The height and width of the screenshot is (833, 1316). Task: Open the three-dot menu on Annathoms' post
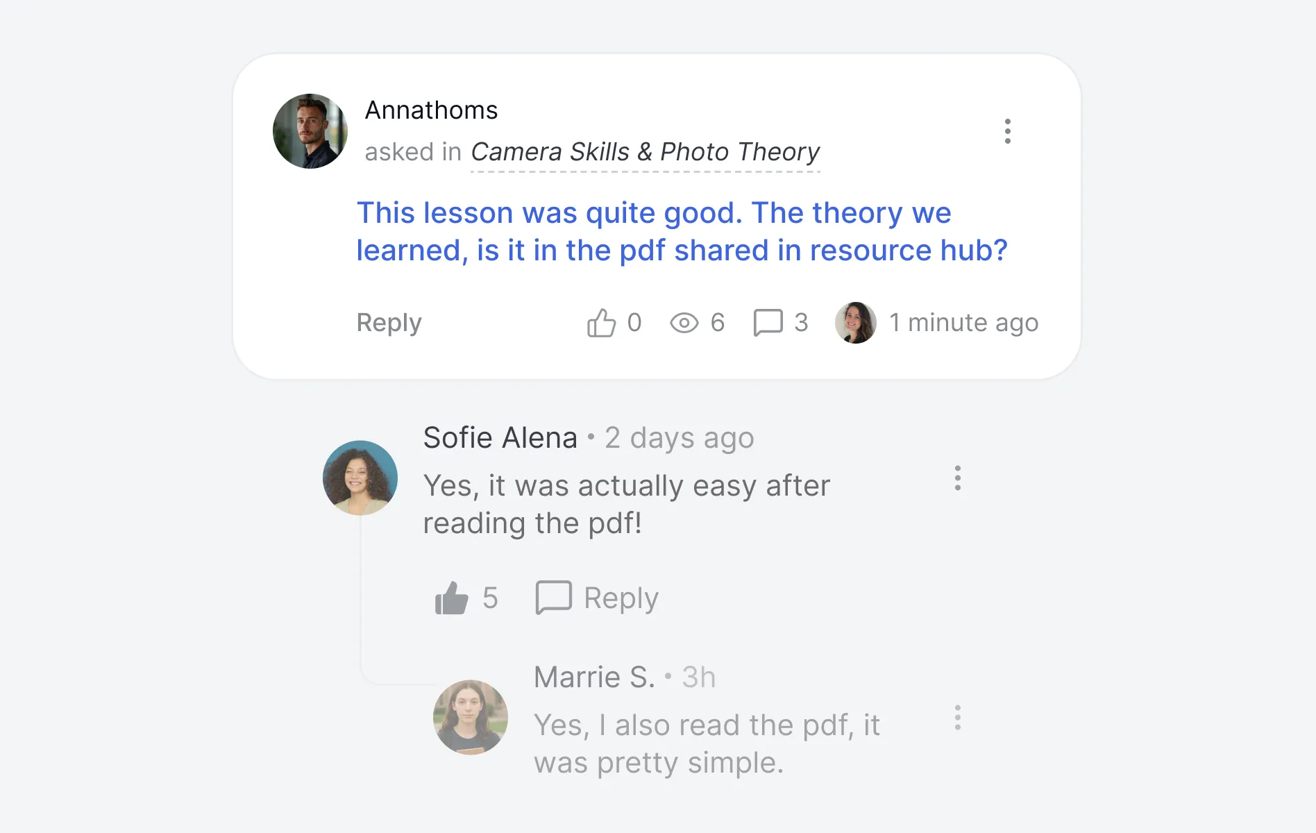click(x=1007, y=131)
